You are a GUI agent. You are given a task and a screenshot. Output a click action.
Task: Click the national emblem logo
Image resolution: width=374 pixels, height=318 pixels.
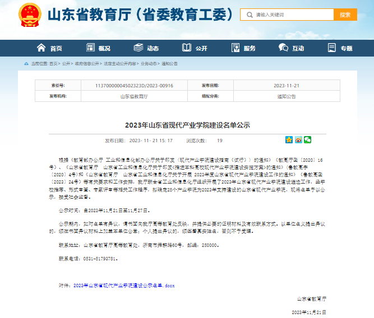click(29, 15)
